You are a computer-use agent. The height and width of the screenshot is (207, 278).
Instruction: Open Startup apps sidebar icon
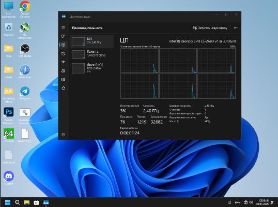pyautogui.click(x=63, y=62)
